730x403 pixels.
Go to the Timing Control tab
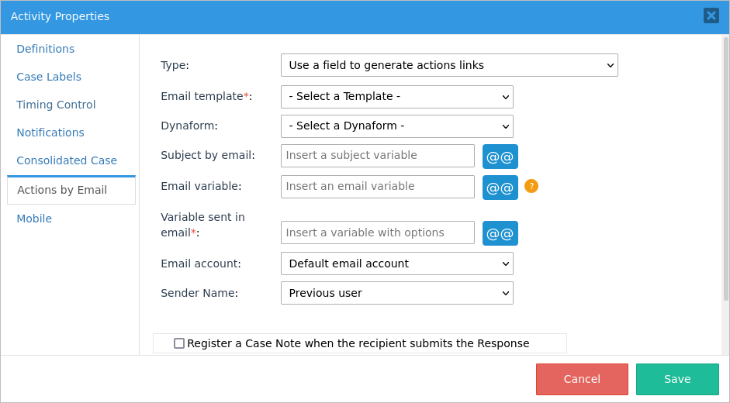[56, 105]
